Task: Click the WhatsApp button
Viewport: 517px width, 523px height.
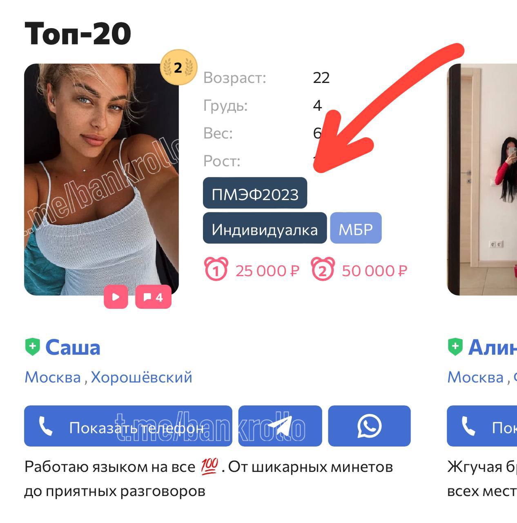Action: tap(369, 426)
